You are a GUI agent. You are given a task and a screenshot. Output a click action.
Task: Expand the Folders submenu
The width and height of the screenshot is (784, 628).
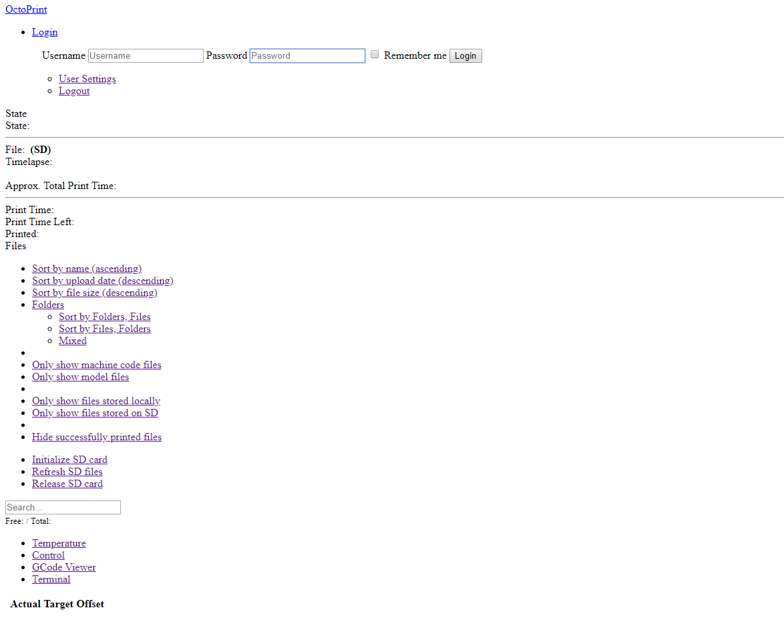[48, 305]
